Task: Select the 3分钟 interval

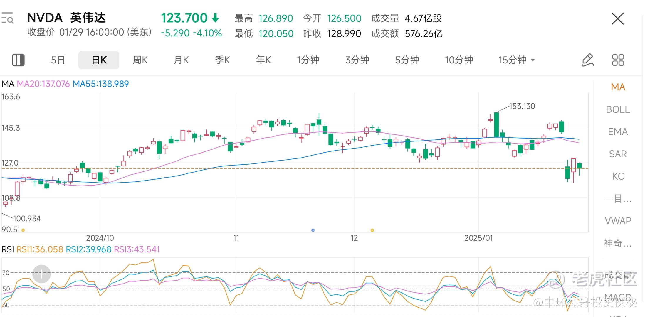Action: click(x=357, y=60)
